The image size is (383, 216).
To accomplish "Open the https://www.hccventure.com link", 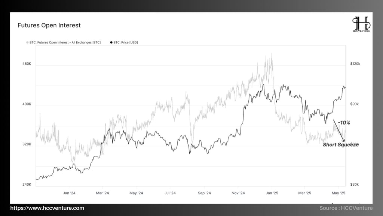I will coord(47,208).
